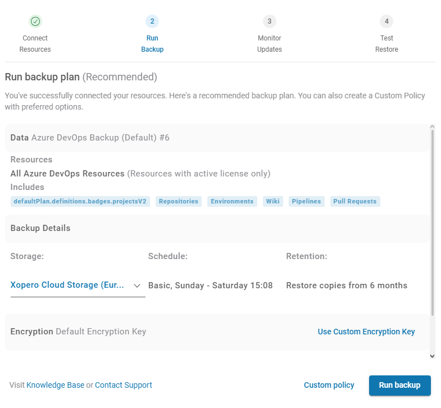The width and height of the screenshot is (441, 408).
Task: Click the scrollbar down arrow
Action: pos(432,356)
